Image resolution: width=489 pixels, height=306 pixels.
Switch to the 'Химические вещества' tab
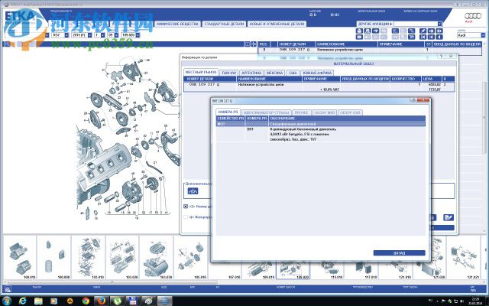coord(177,24)
